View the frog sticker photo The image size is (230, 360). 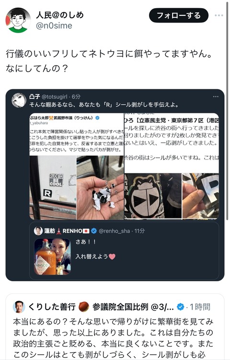pos(153,196)
